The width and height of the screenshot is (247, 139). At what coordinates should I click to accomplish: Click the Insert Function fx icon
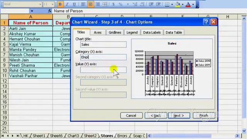click(x=50, y=11)
